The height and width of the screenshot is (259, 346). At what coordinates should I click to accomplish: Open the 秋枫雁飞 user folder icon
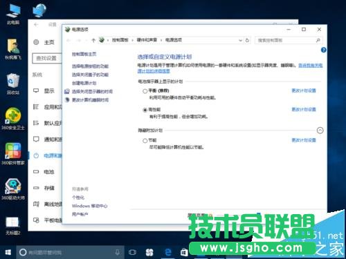pyautogui.click(x=13, y=49)
